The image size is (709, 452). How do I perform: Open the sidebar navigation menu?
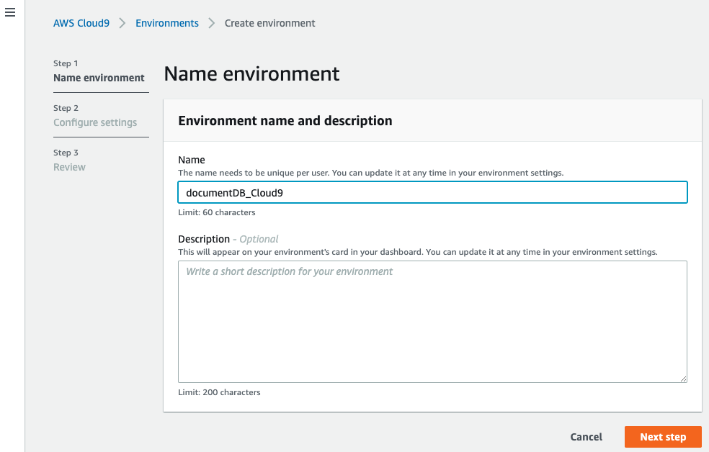[x=9, y=12]
